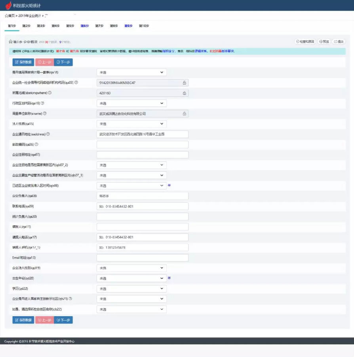
Task: Click the bottom 下一步 button
Action: 63,320
